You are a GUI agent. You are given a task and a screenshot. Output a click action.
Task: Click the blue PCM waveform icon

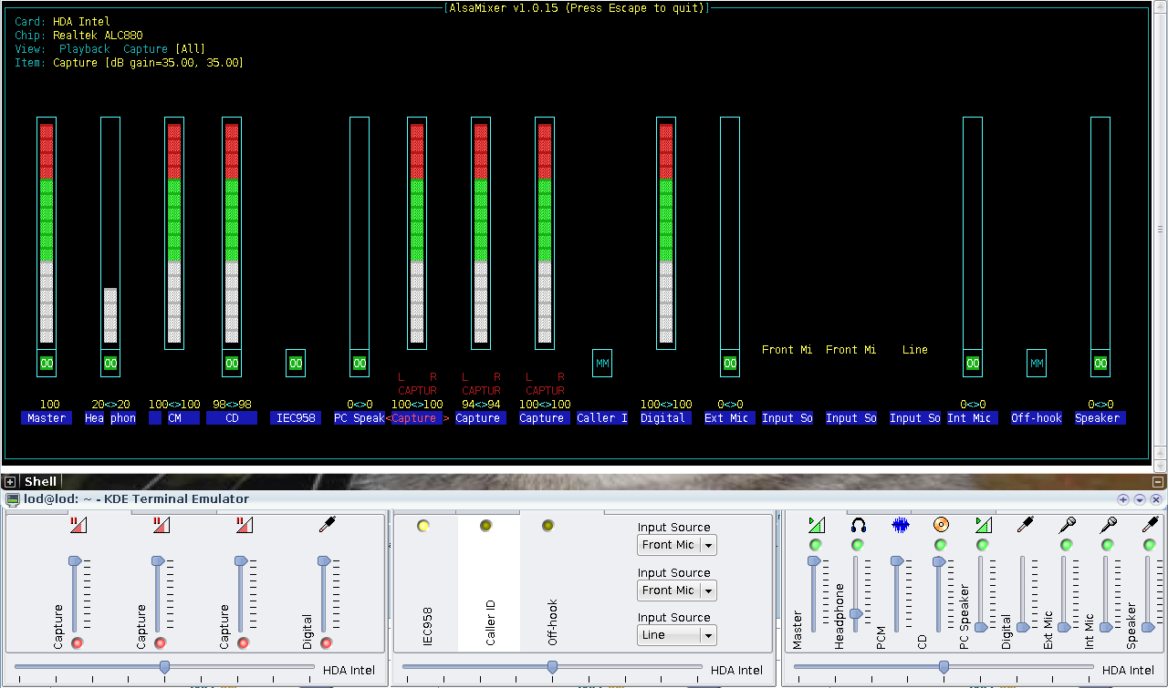(900, 525)
